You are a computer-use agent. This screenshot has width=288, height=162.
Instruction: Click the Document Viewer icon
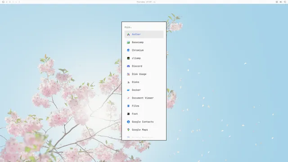[x=128, y=98]
